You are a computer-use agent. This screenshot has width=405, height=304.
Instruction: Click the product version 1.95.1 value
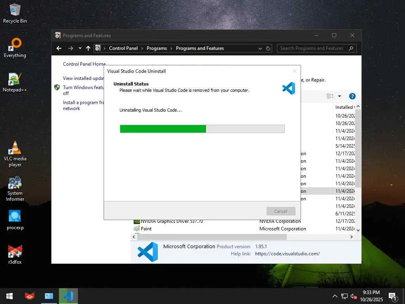[x=261, y=247]
